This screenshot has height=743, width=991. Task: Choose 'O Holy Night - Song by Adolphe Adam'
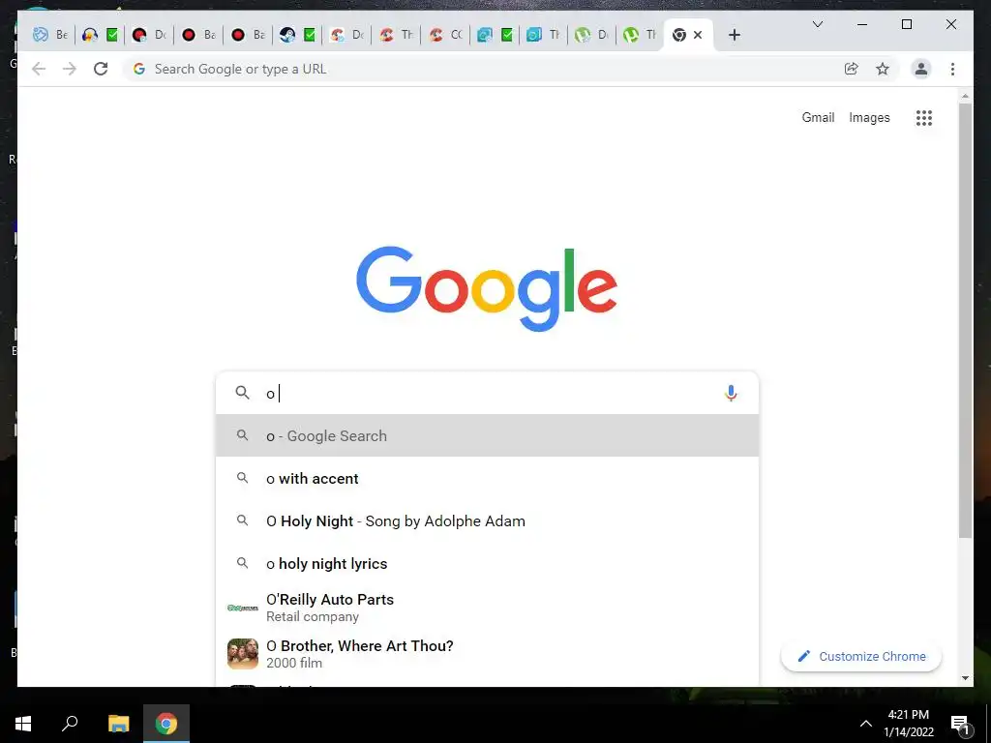487,521
